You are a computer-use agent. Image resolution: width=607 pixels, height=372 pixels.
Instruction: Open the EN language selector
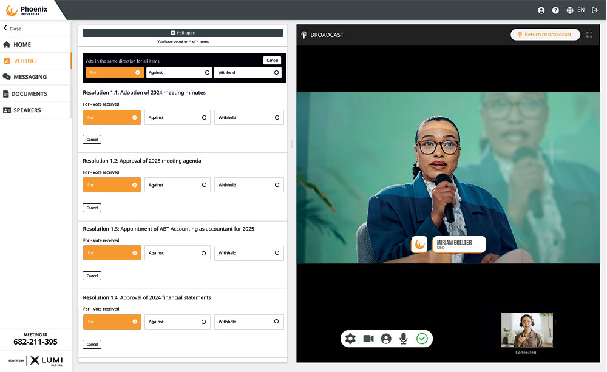(x=581, y=10)
